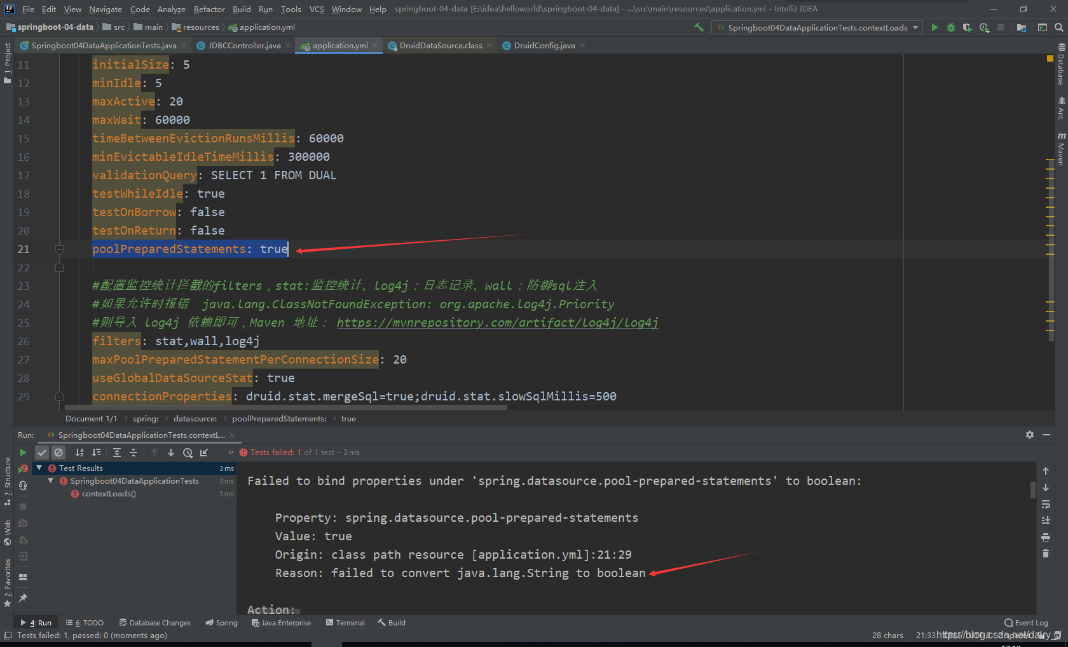Click the Restore Layout icon in the Run sidebar
The image size is (1068, 647).
pyautogui.click(x=23, y=577)
